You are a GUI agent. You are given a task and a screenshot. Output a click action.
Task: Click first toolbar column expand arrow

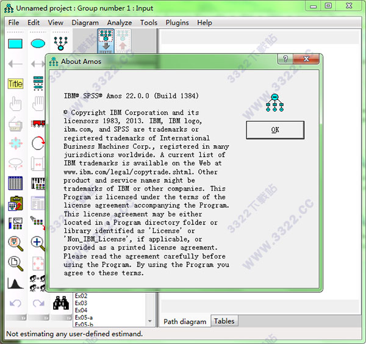pos(23,318)
